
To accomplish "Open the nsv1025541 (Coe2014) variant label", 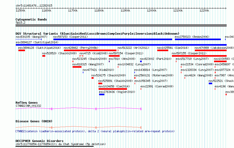I will click(173, 48).
